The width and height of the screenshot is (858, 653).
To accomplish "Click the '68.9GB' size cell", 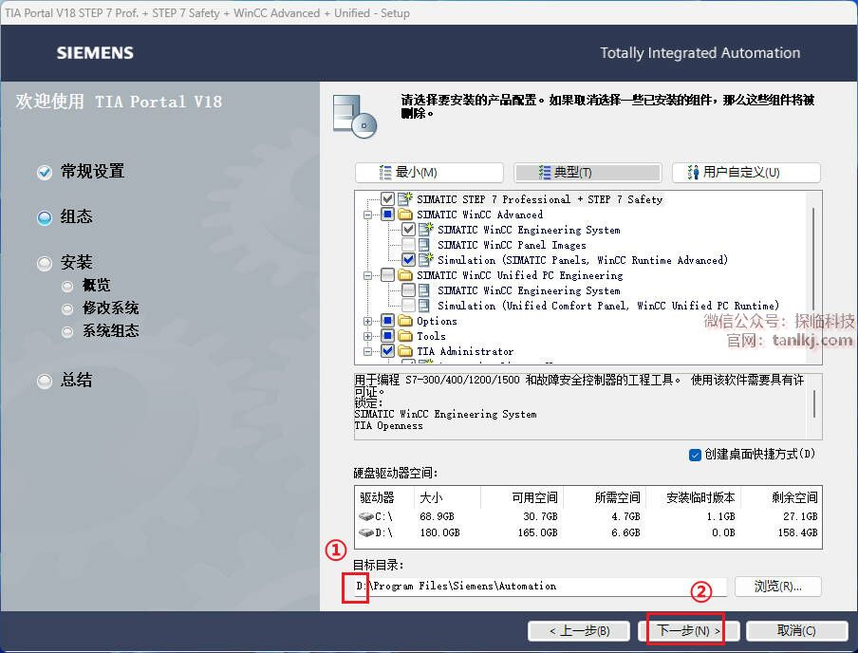I will point(437,516).
